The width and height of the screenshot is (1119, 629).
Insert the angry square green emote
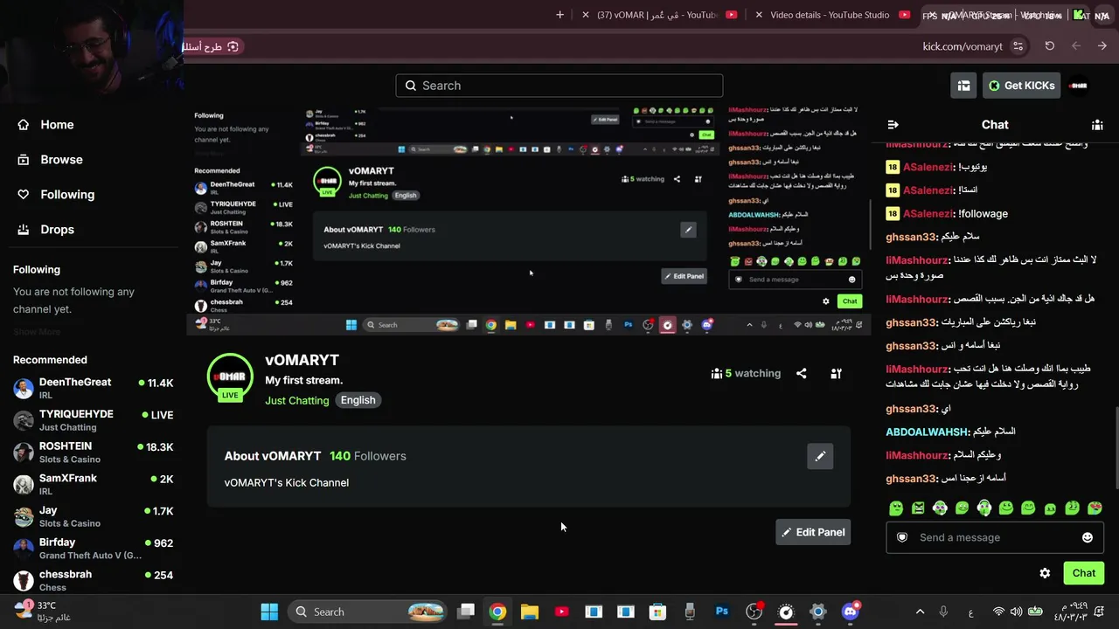[x=918, y=508]
